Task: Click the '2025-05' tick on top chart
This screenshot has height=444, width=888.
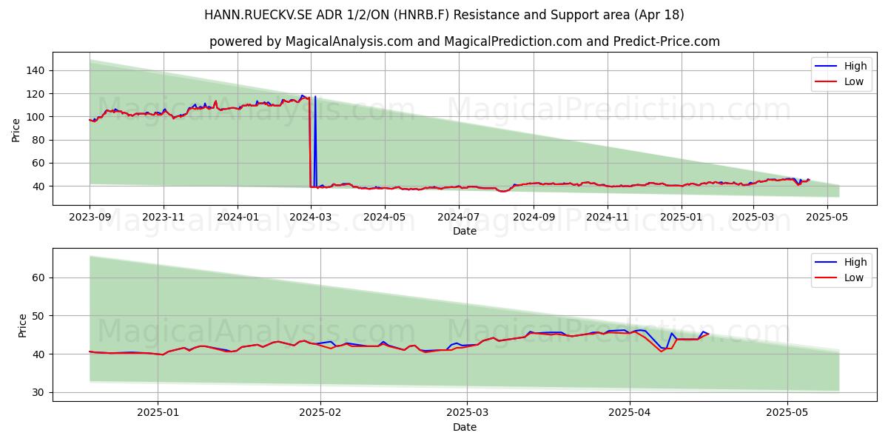Action: (826, 217)
